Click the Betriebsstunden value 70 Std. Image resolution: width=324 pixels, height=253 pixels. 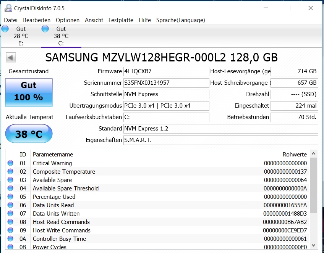point(294,117)
